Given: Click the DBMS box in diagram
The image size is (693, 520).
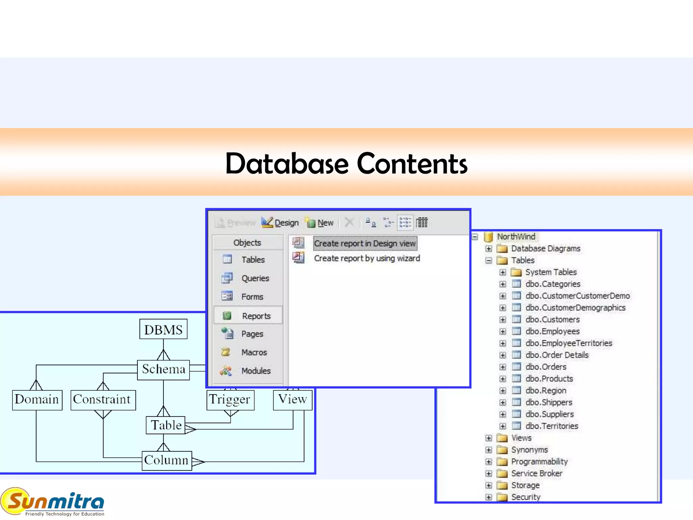Looking at the screenshot, I should tap(163, 329).
